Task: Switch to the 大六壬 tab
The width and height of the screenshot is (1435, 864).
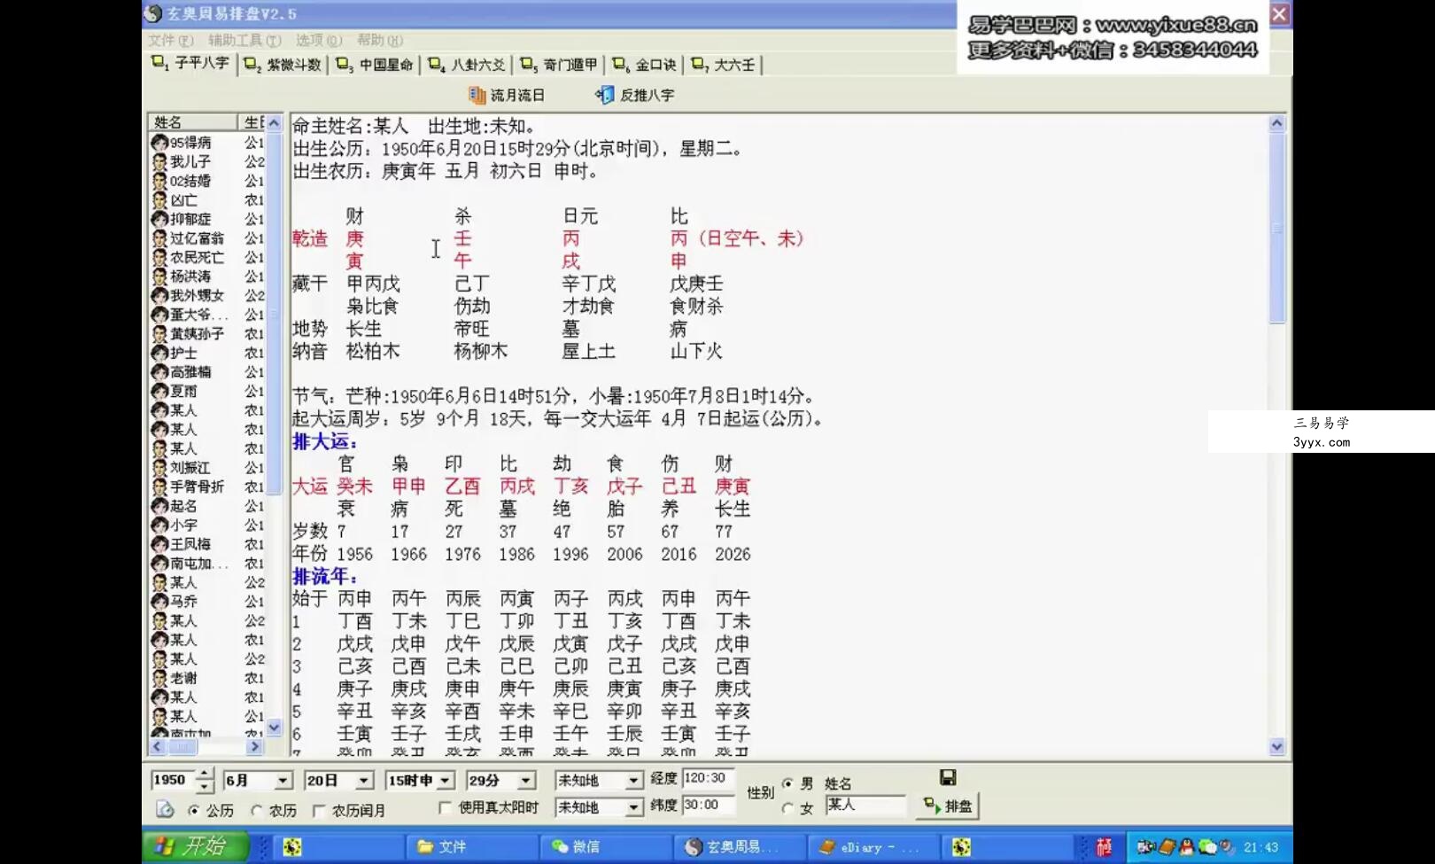Action: pyautogui.click(x=724, y=65)
